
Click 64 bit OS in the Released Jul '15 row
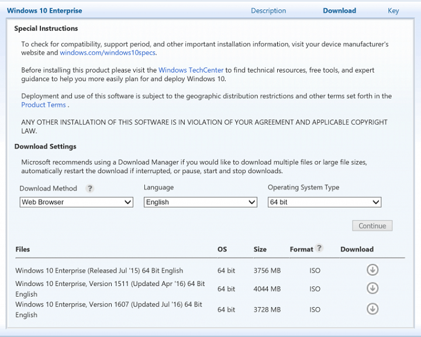pos(226,270)
